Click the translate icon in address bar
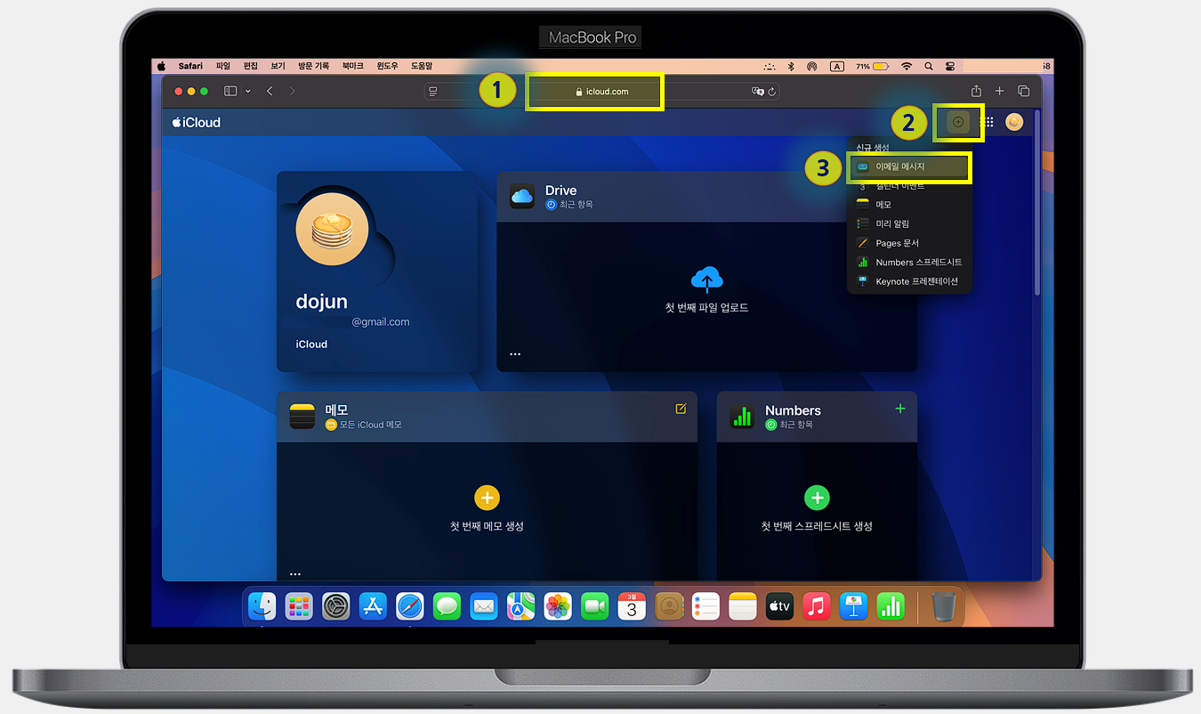 point(758,91)
